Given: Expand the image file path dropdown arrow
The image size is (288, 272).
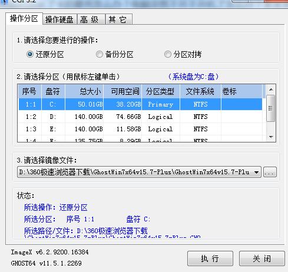Looking at the screenshot, I should coord(256,173).
